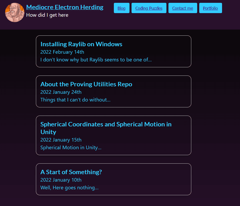This screenshot has width=240, height=206.
Task: Open the Mediocre Electron Herding site title link
Action: tap(65, 7)
